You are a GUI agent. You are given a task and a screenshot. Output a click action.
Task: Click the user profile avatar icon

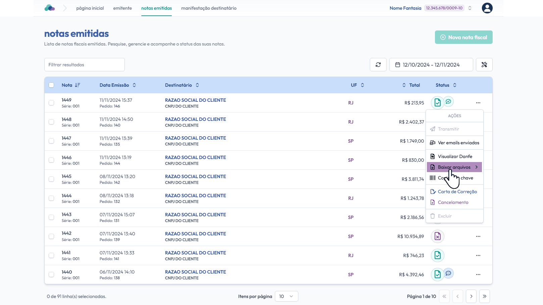[x=487, y=8]
